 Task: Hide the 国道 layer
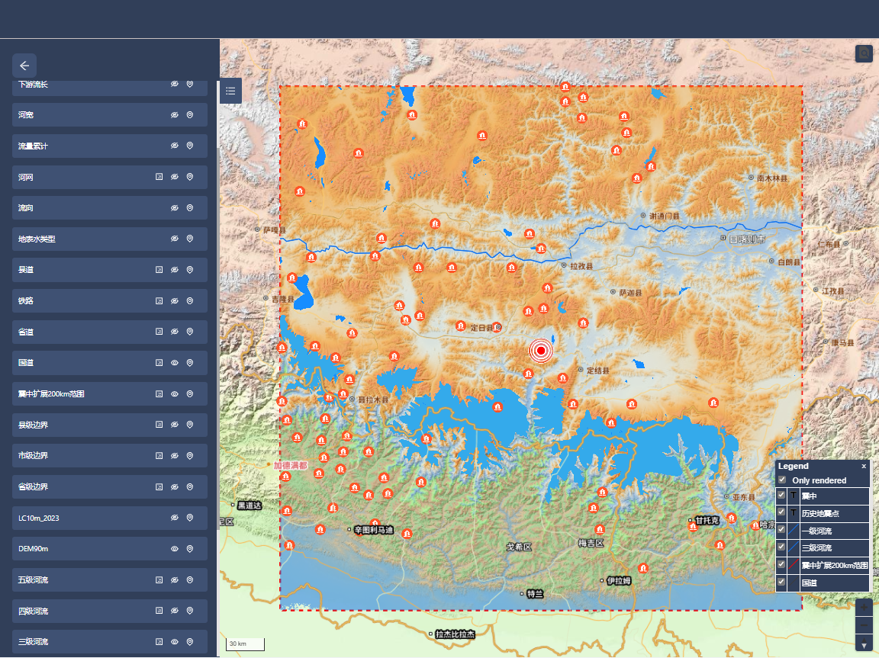[x=174, y=363]
